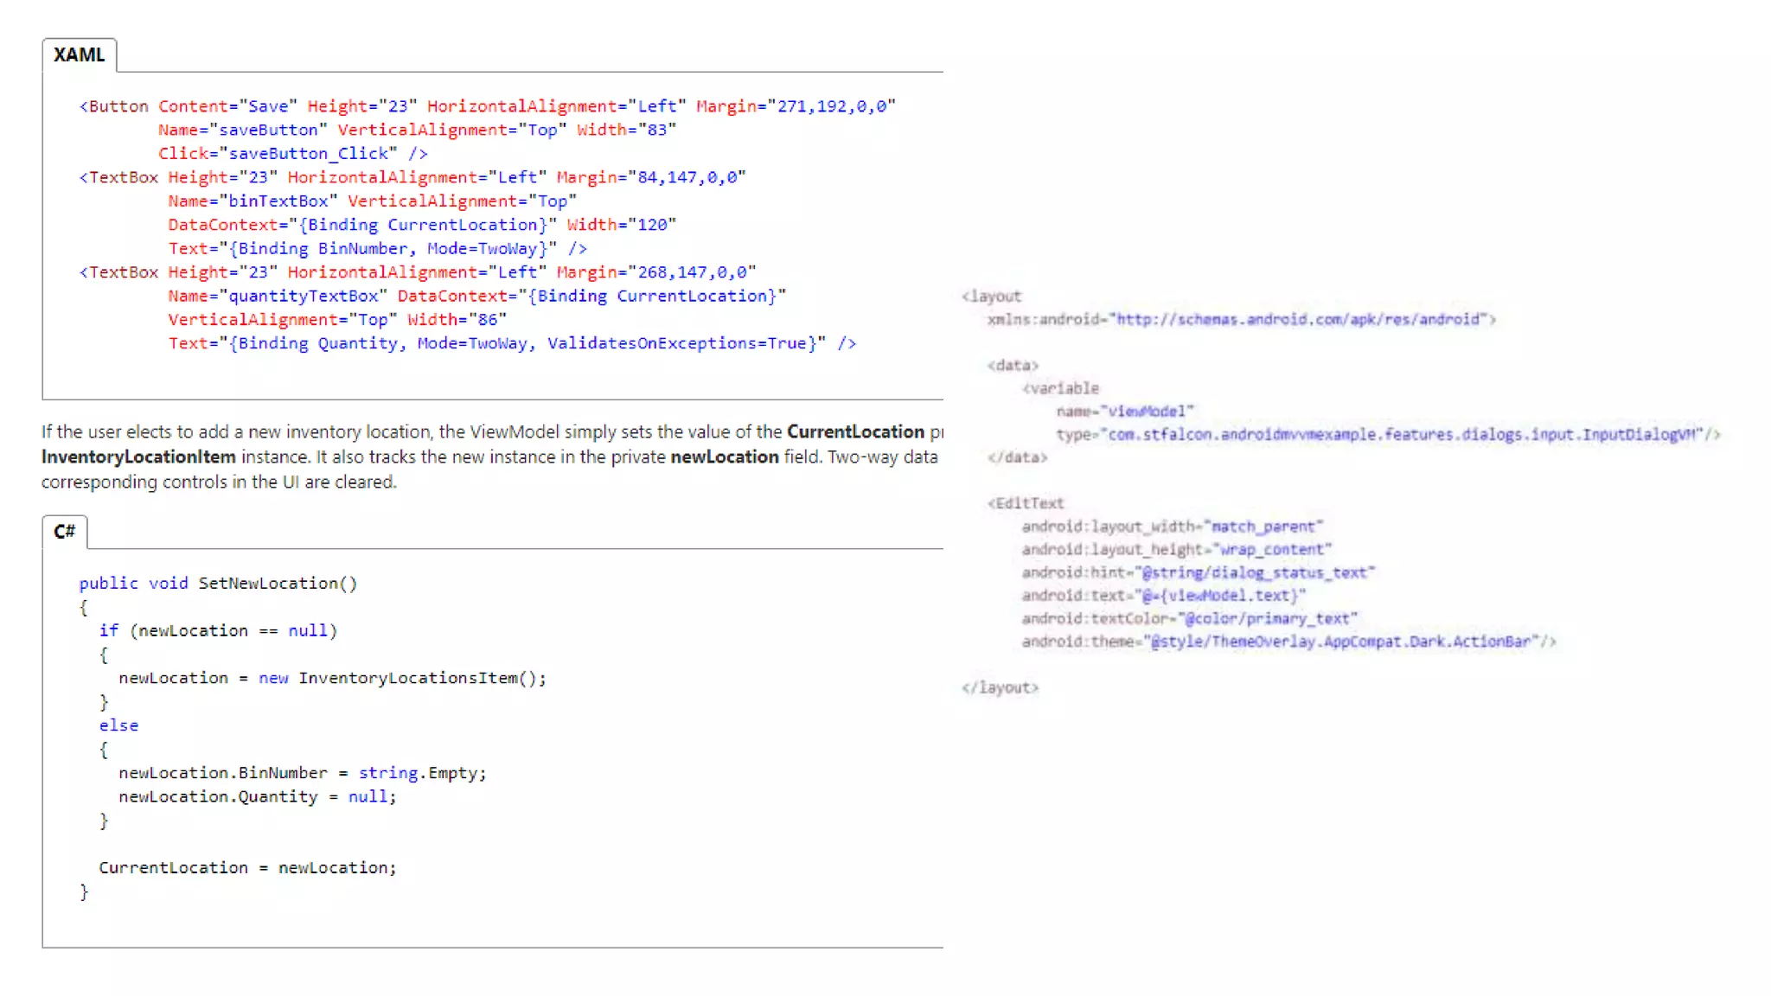This screenshot has height=996, width=1771.
Task: Click the DataContext CurrentLocation Width="120" line
Action: [422, 225]
